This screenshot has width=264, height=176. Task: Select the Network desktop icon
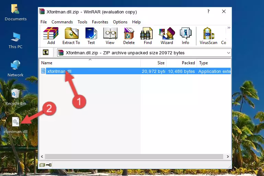[15, 68]
